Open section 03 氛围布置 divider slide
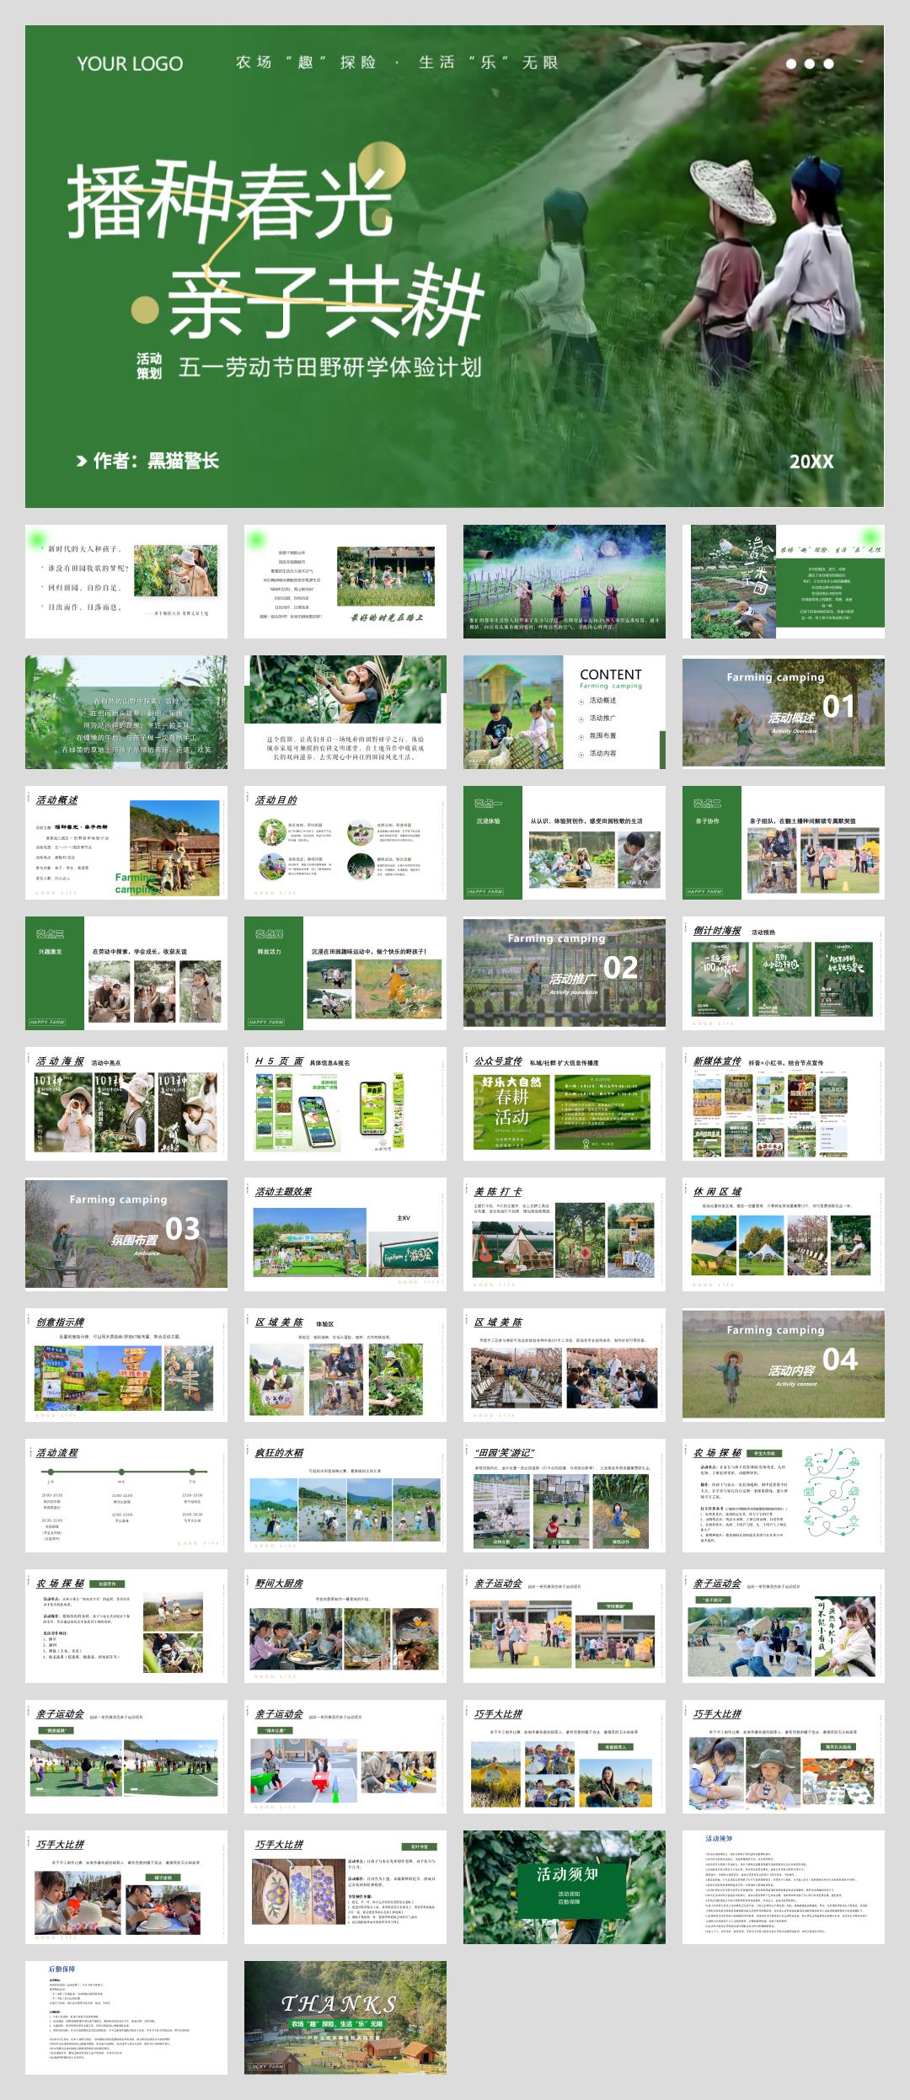The height and width of the screenshot is (2100, 910). (x=126, y=1234)
